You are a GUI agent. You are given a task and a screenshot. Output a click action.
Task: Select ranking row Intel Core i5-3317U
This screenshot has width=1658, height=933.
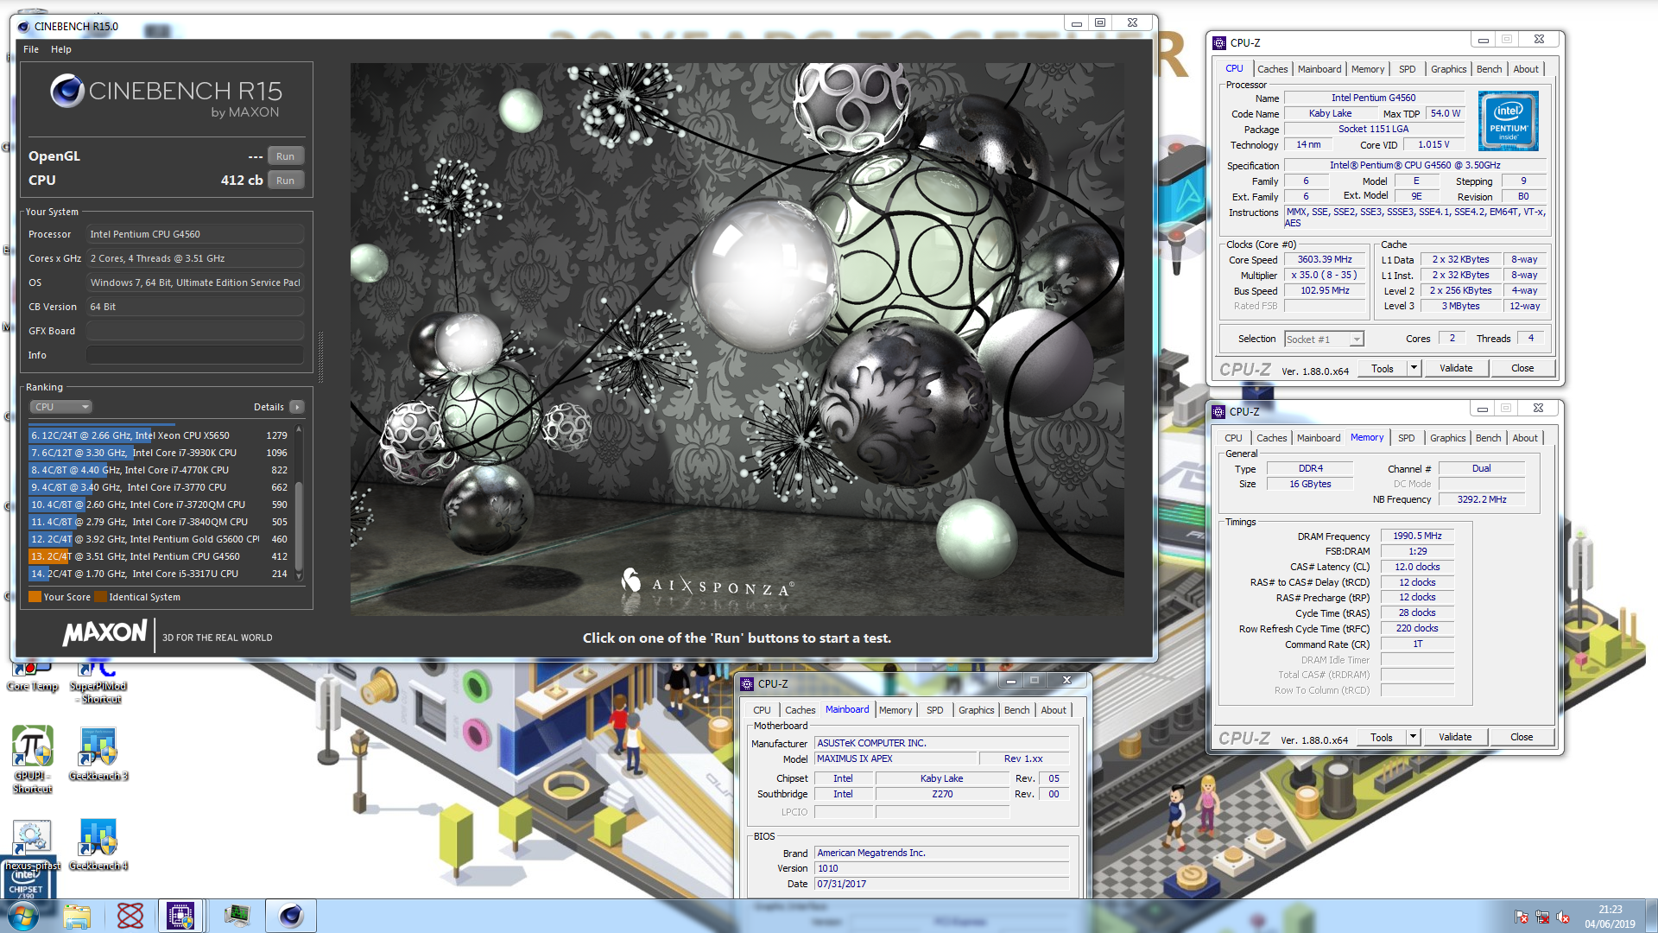[160, 574]
